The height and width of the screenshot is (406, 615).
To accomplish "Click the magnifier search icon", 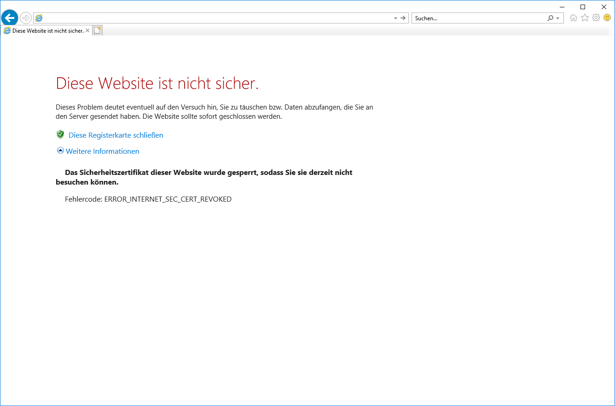I will (x=550, y=18).
